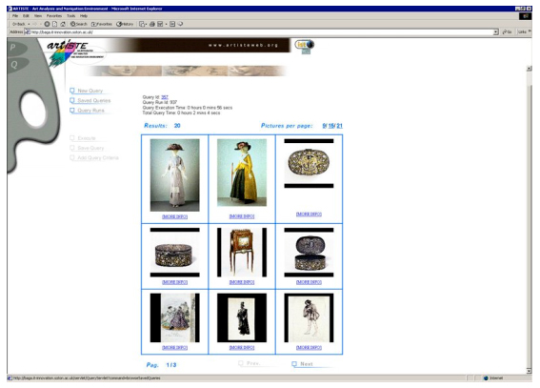Open the Edit icon dropdown arrow

[x=166, y=24]
